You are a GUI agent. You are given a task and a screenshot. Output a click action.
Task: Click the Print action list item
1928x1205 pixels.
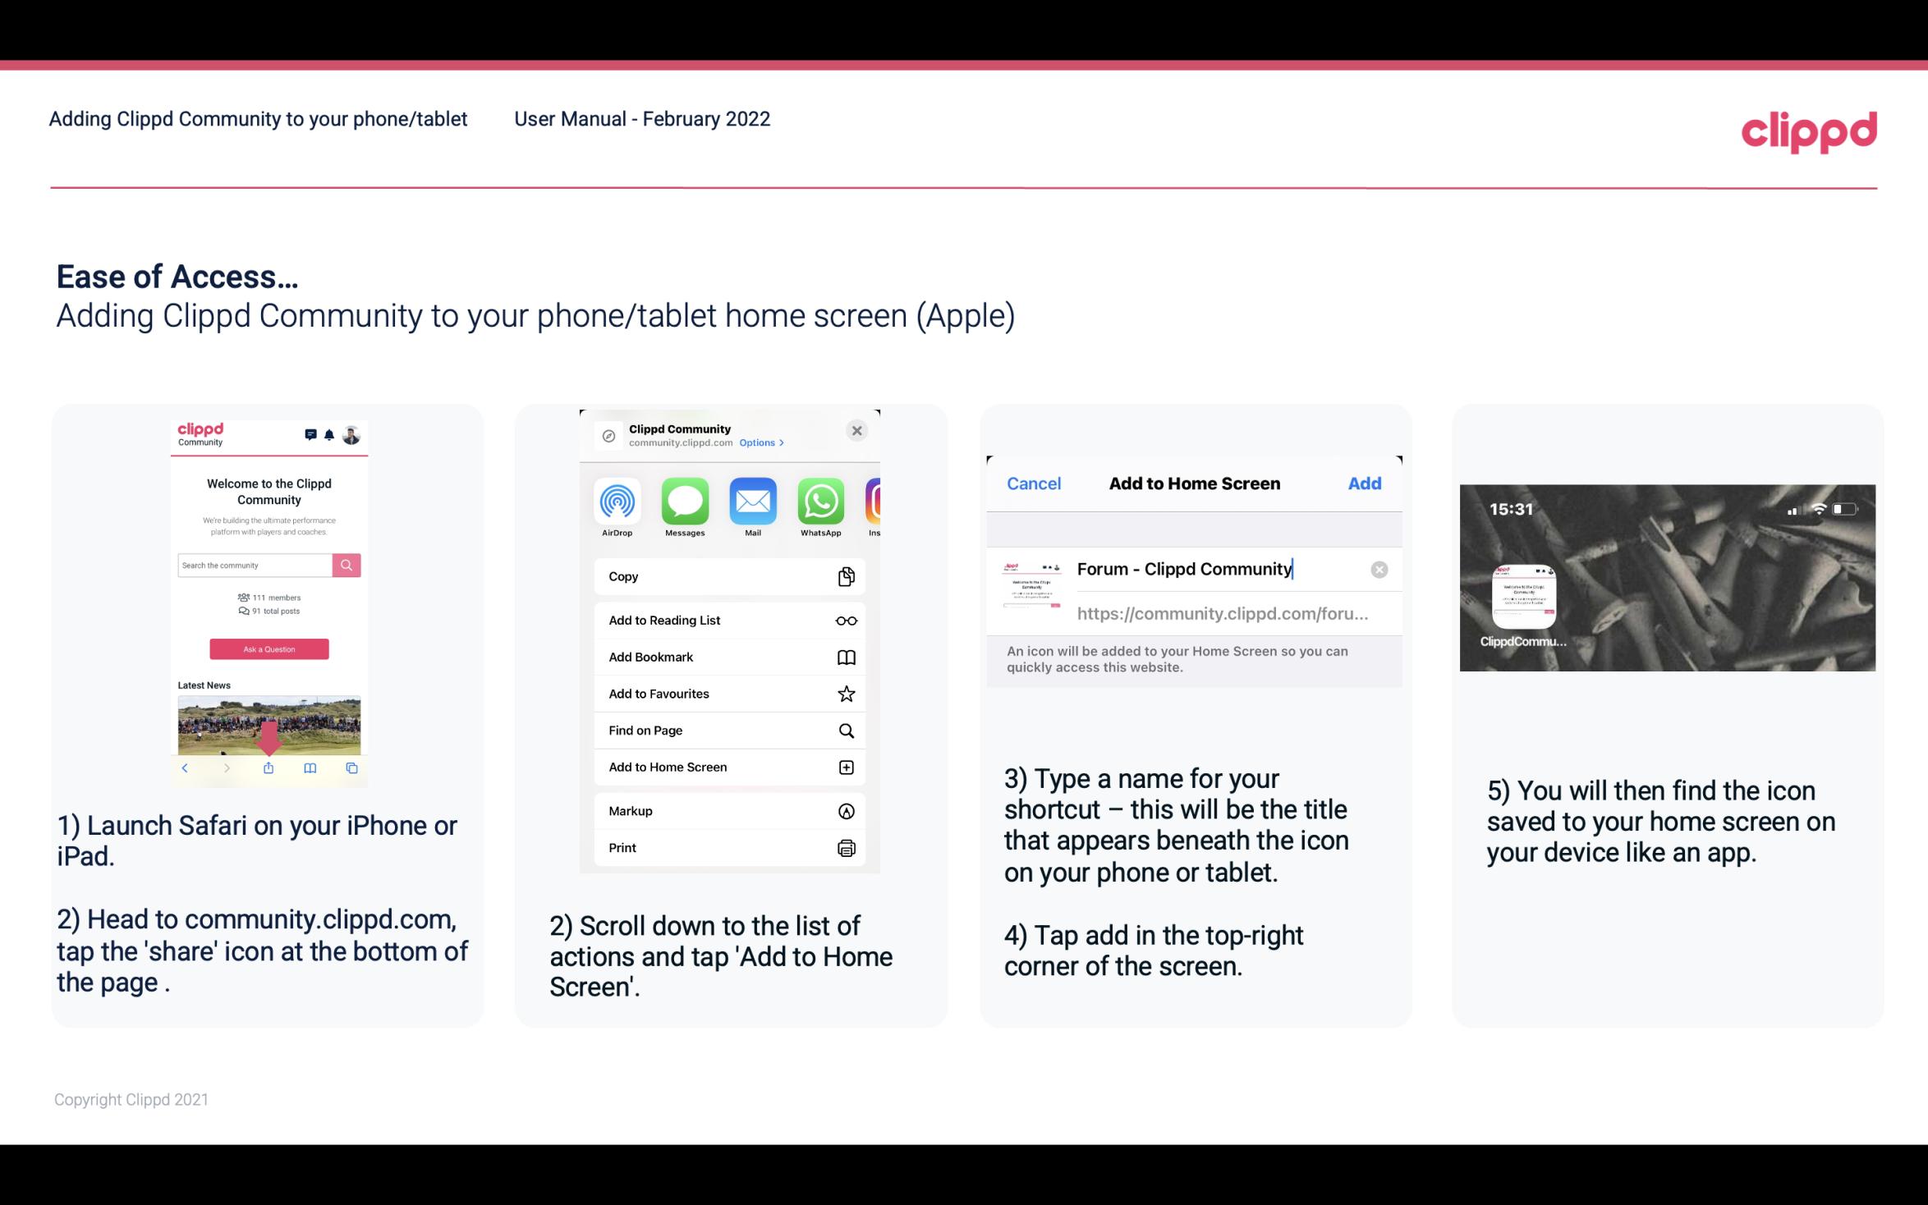click(726, 848)
